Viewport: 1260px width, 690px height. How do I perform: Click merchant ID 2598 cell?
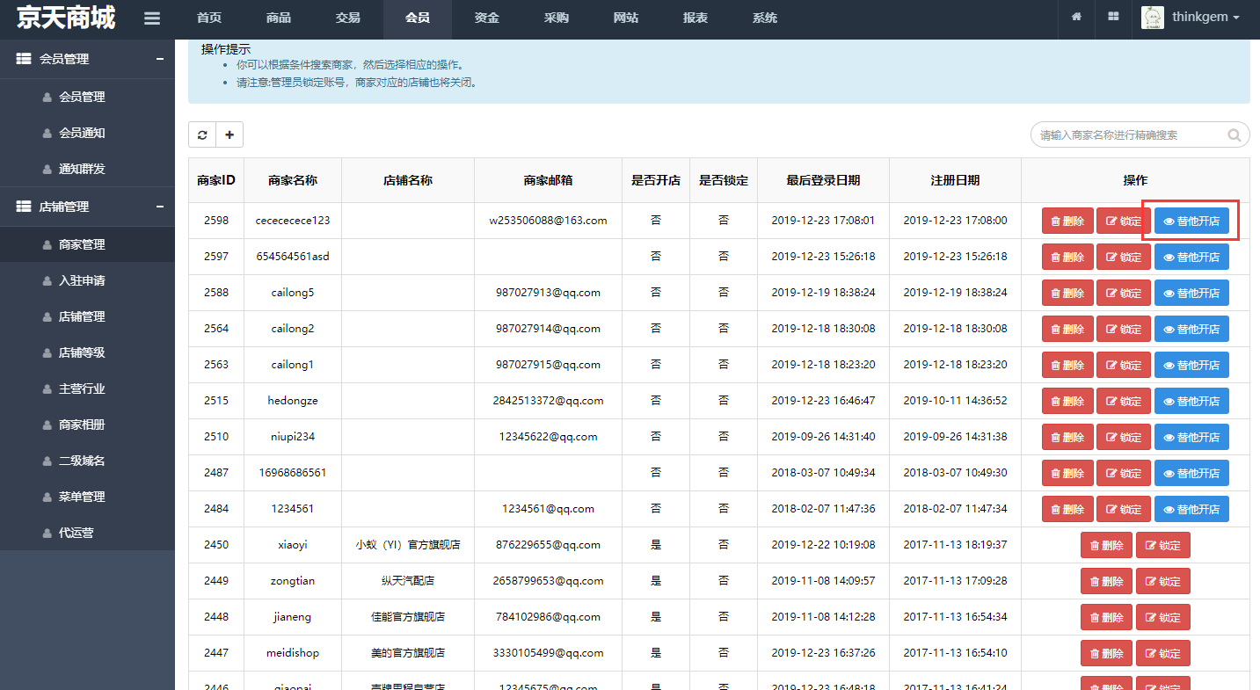(216, 221)
